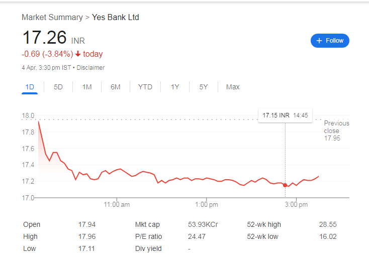The image size is (369, 263).
Task: Click the 52-wk high value 28.55
Action: (x=328, y=224)
